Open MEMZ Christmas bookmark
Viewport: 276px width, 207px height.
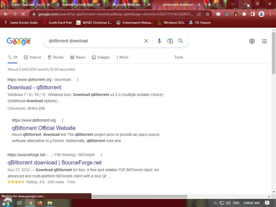94,23
